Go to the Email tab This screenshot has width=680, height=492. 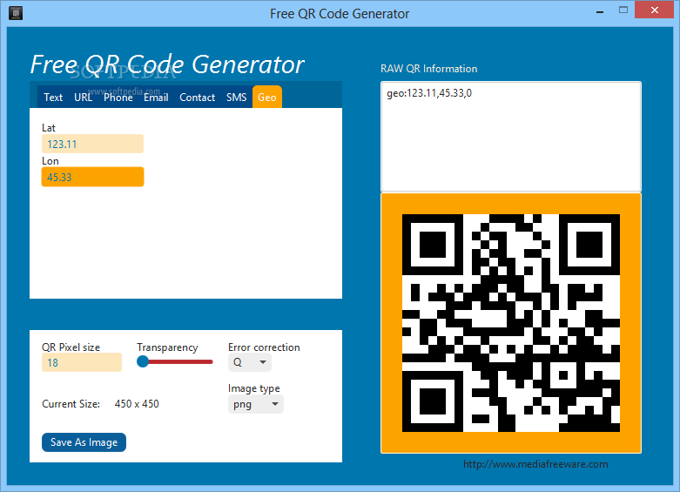pyautogui.click(x=156, y=98)
